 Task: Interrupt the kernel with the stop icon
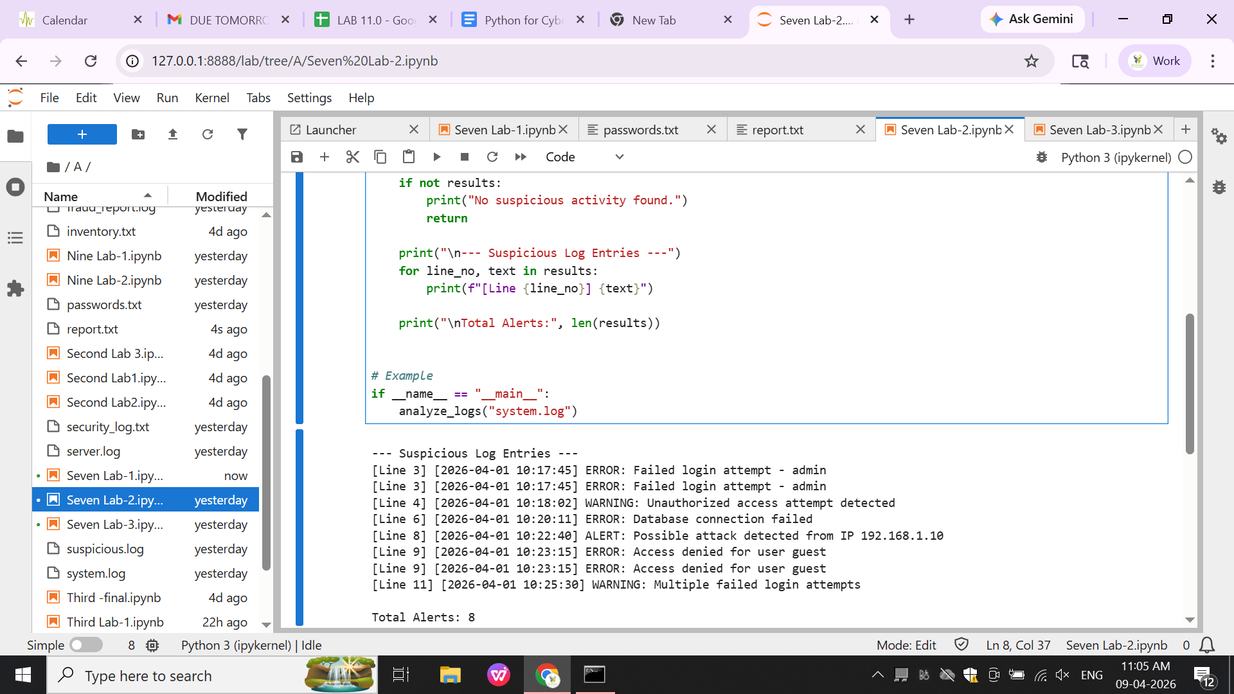point(465,157)
